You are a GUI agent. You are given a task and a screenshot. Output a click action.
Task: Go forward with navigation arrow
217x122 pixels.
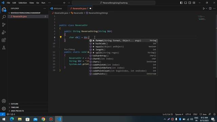[x=69, y=3]
